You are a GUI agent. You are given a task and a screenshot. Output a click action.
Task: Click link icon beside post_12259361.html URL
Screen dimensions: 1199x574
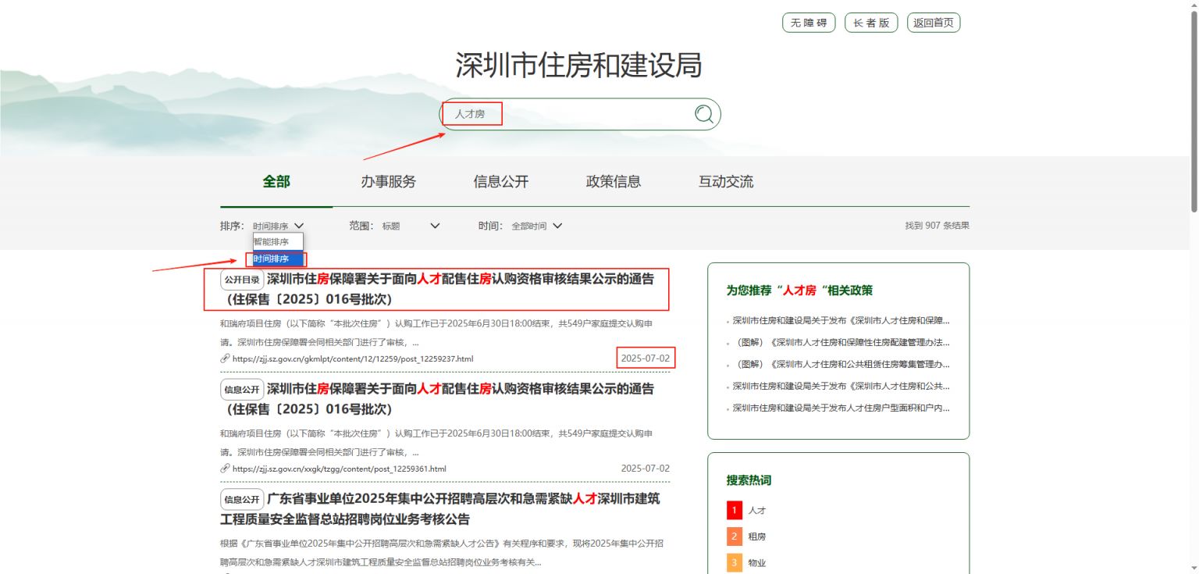pos(225,469)
